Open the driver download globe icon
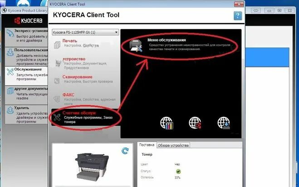The height and width of the screenshot is (187, 299). [224, 123]
